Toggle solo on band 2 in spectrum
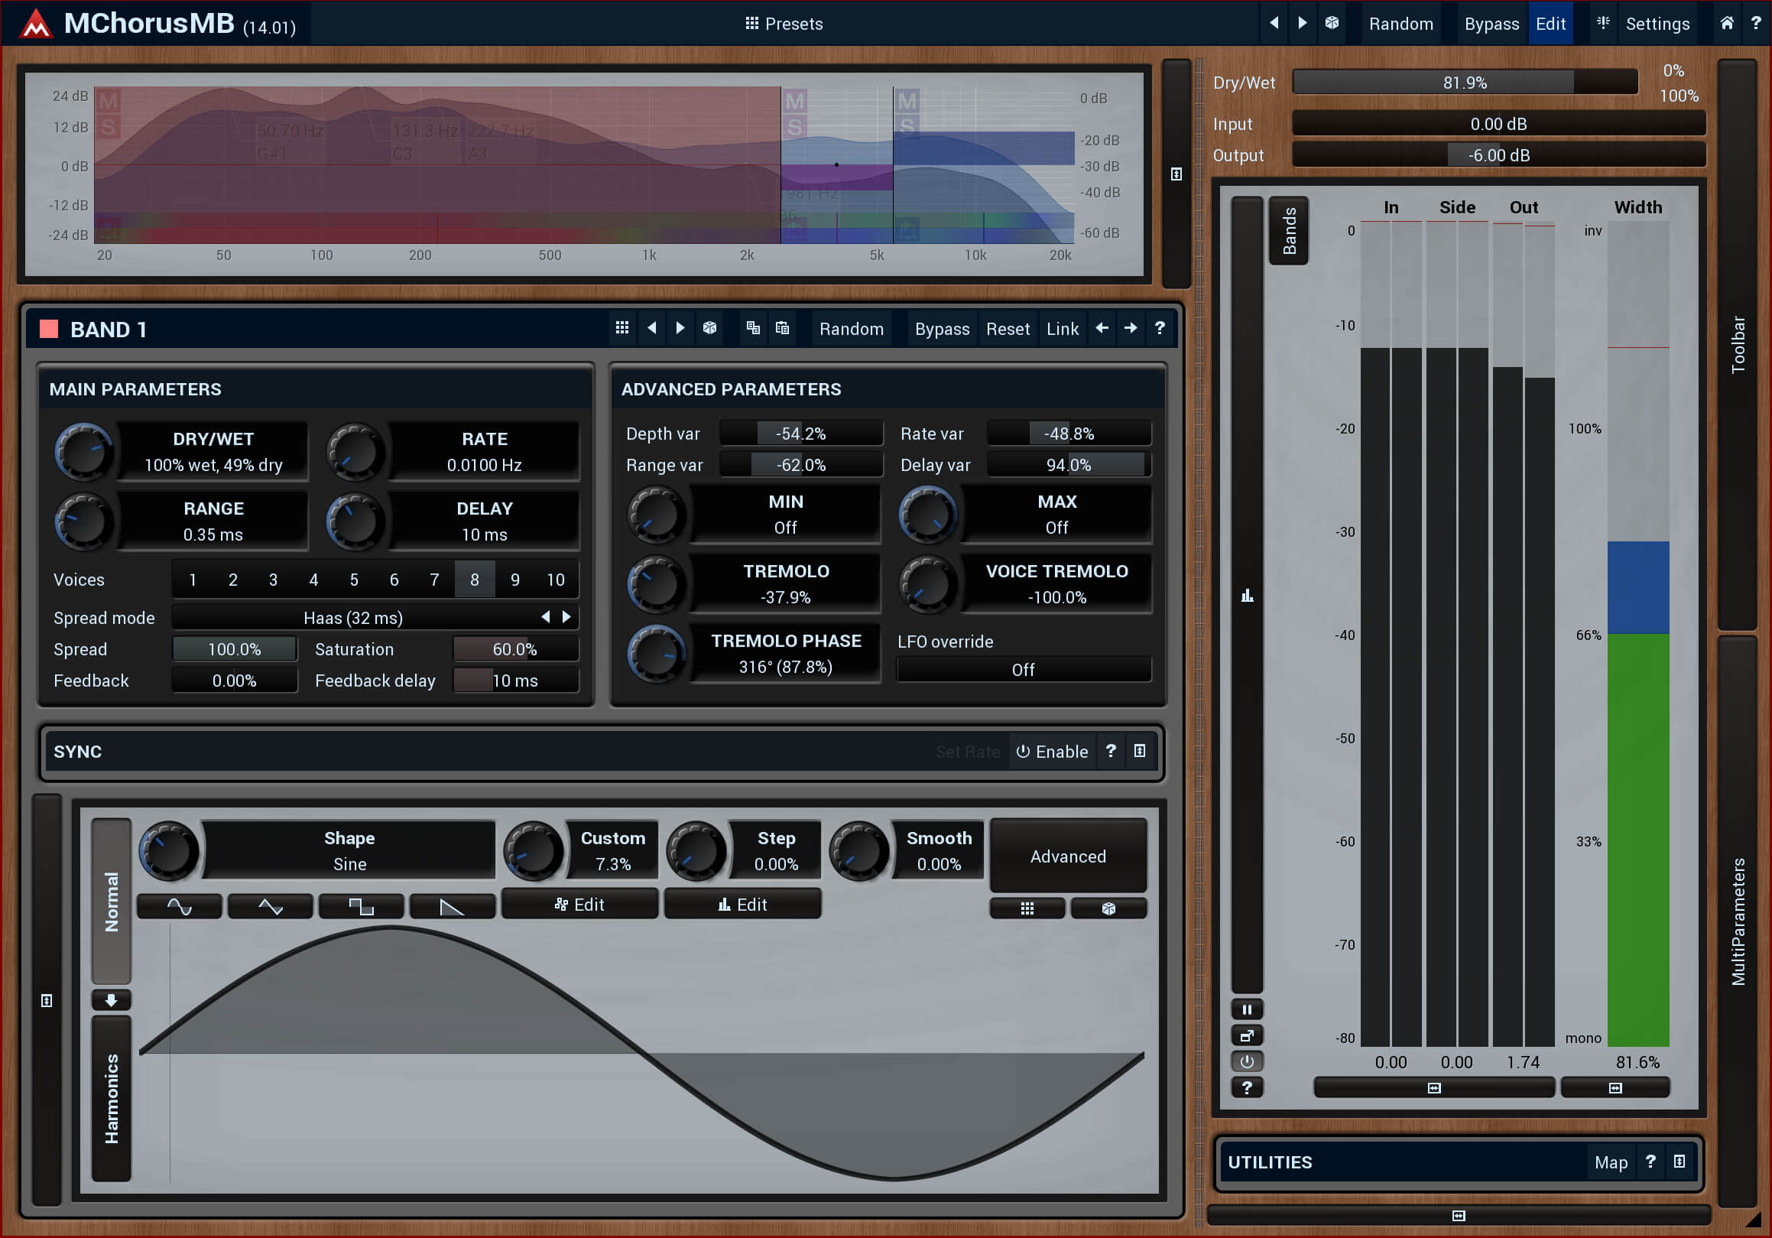Screen dimensions: 1772x1238 pos(795,128)
